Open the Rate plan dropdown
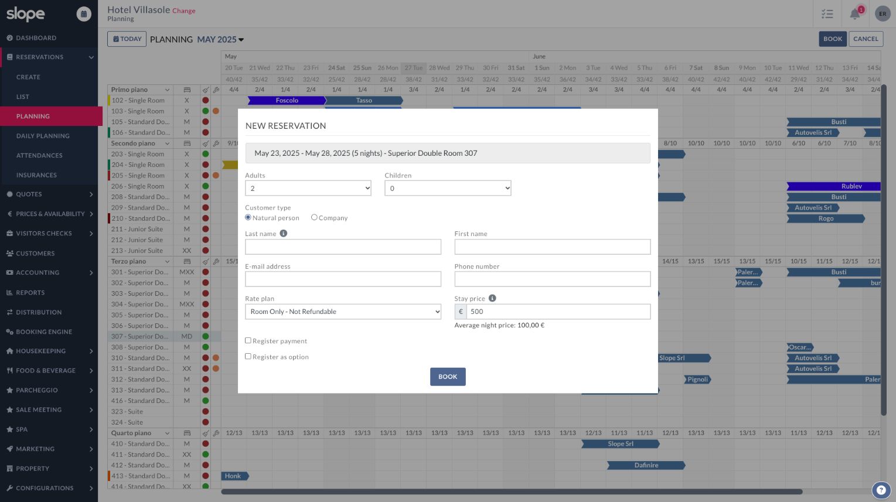This screenshot has height=502, width=896. pos(343,312)
